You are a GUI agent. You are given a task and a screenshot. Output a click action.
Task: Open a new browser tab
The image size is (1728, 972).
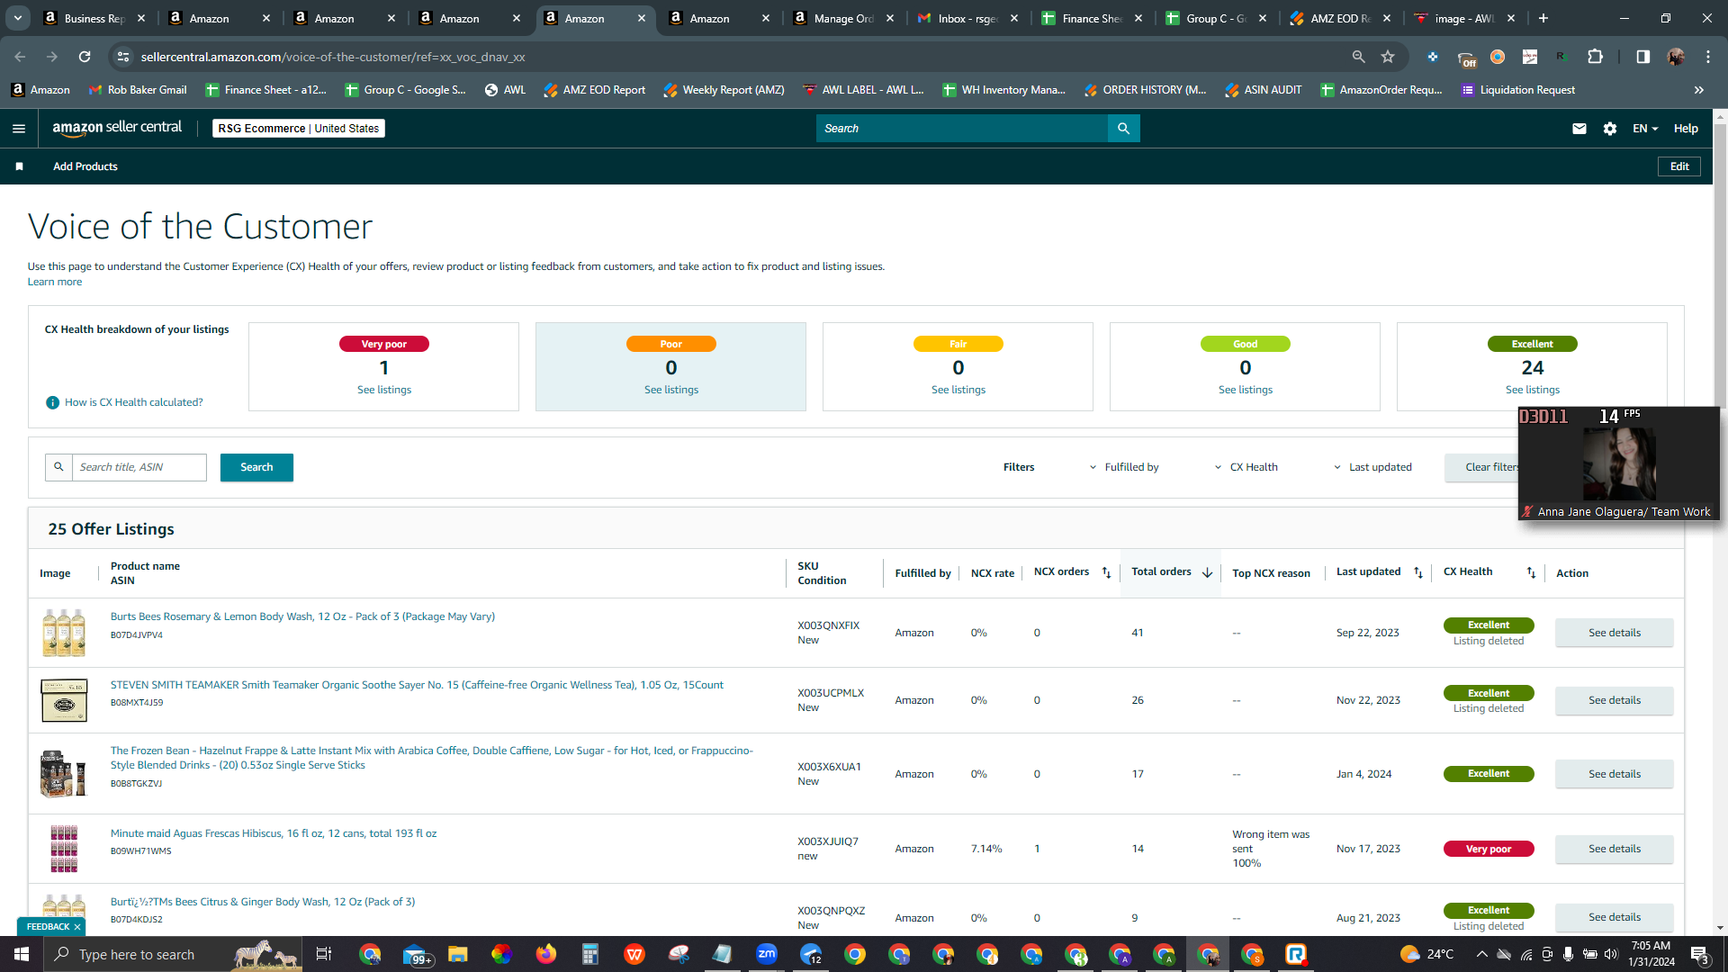tap(1543, 18)
